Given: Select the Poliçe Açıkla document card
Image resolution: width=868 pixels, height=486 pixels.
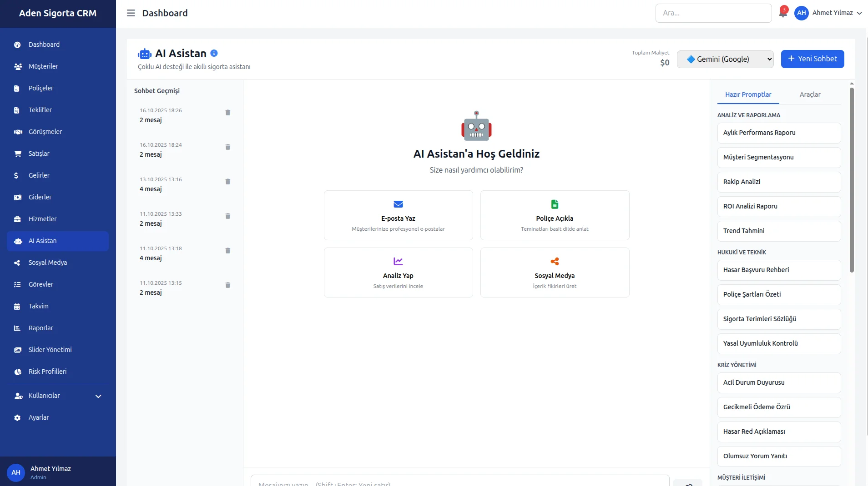Looking at the screenshot, I should click(x=555, y=215).
